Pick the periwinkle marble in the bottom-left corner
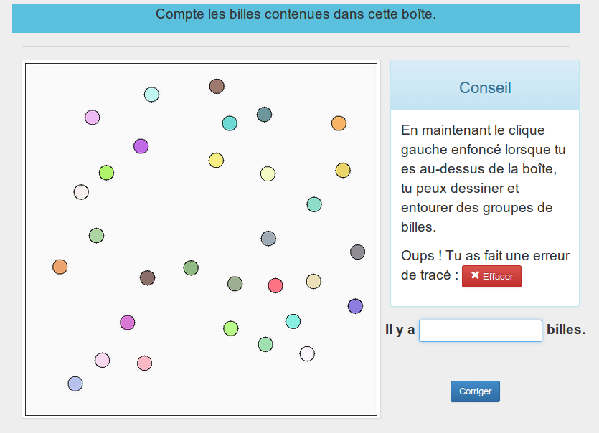599x433 pixels. click(x=75, y=384)
